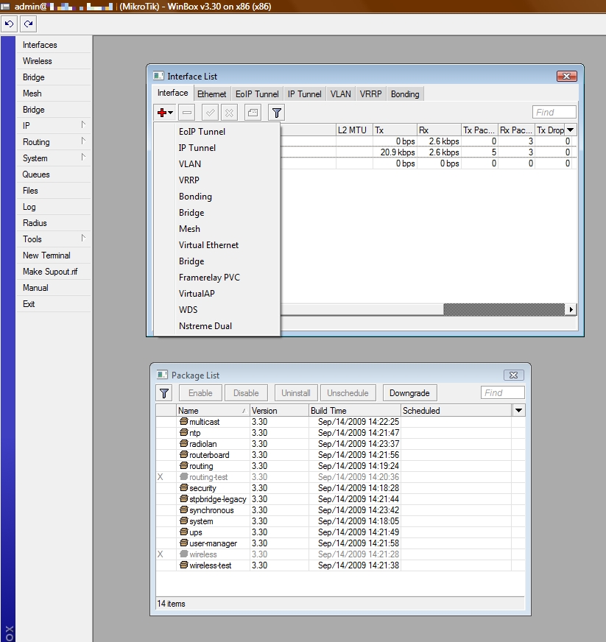Sort interfaces by L2 MTU column

coord(354,130)
